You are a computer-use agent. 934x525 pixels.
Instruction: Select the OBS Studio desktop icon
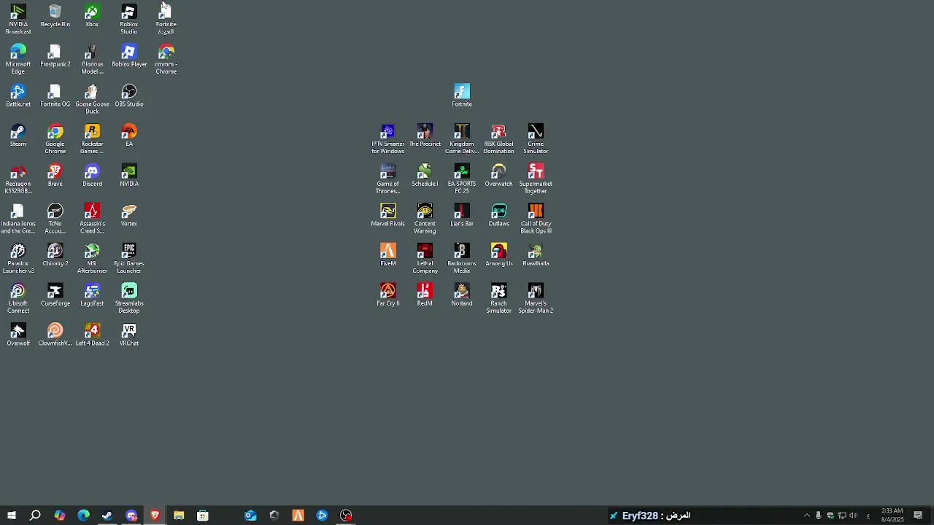click(x=129, y=96)
